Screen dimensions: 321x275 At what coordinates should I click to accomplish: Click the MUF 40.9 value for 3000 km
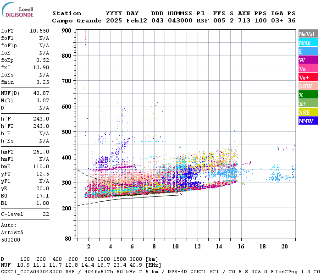136,265
